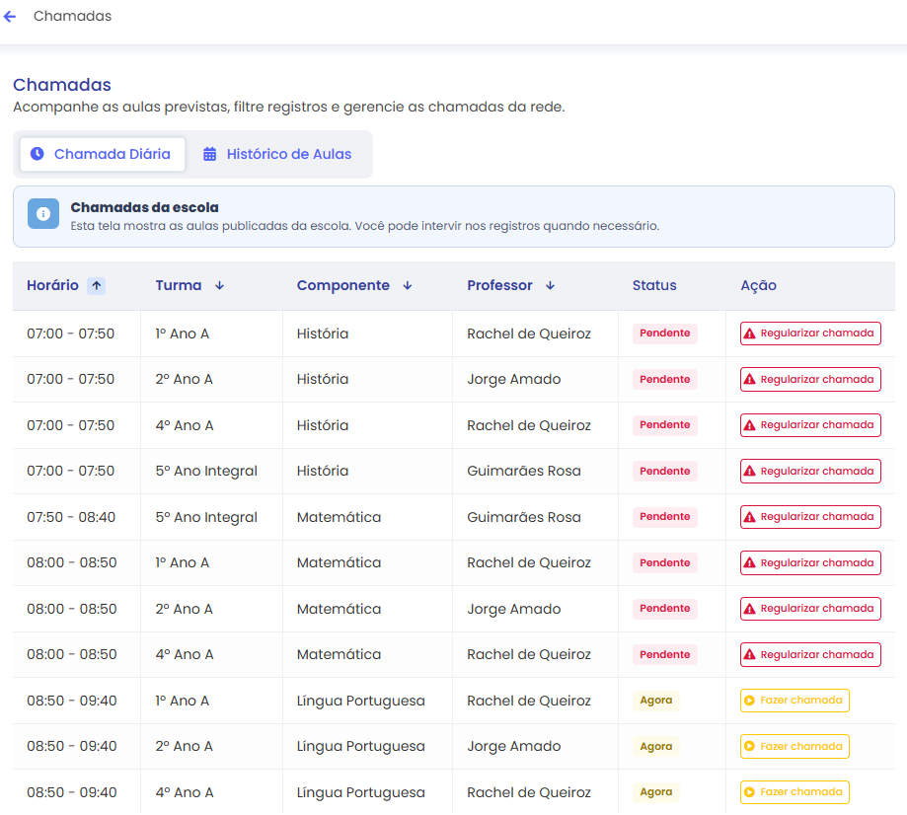
Task: Click the Status column header
Action: (654, 285)
